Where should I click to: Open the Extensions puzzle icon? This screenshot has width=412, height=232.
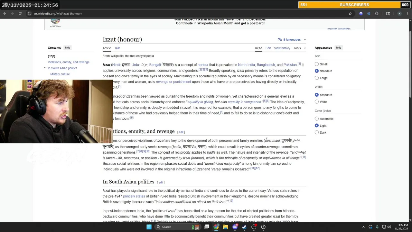click(x=377, y=14)
